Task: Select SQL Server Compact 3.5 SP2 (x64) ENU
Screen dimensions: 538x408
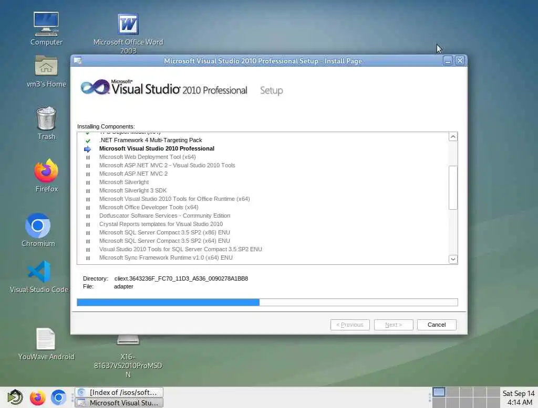Action: [164, 241]
